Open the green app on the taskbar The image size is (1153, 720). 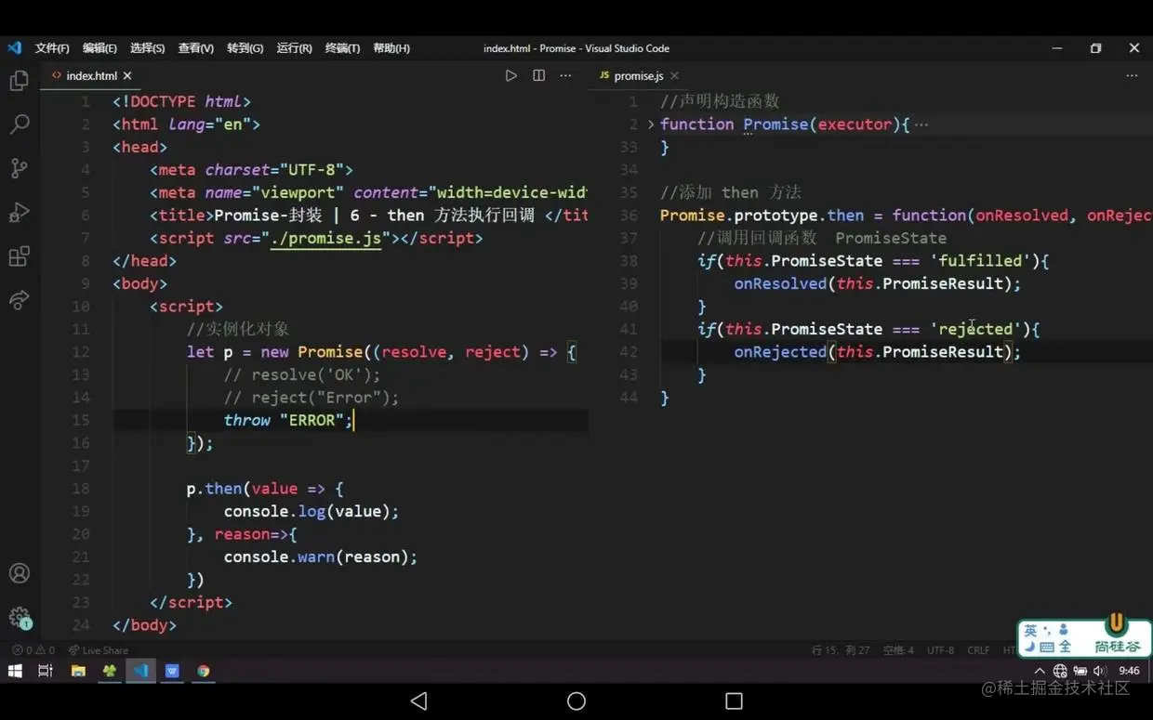click(x=110, y=671)
